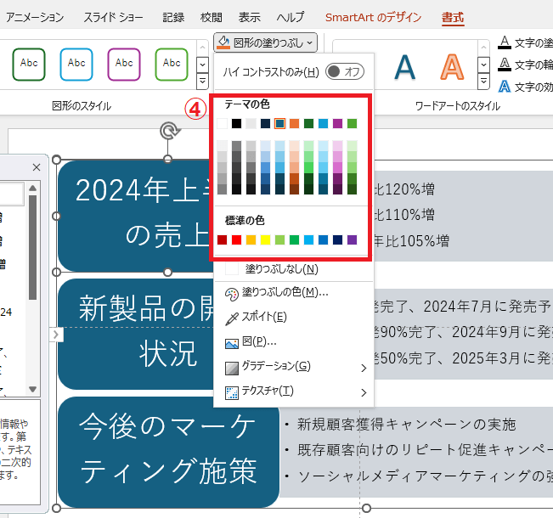
Task: Open the スライド ショー tab
Action: (x=113, y=17)
